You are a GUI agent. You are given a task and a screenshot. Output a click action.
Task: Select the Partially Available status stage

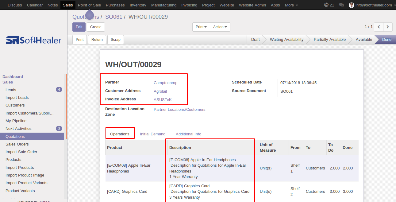pos(329,40)
